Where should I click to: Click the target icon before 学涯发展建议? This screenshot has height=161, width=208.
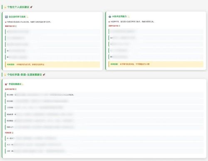(6, 84)
